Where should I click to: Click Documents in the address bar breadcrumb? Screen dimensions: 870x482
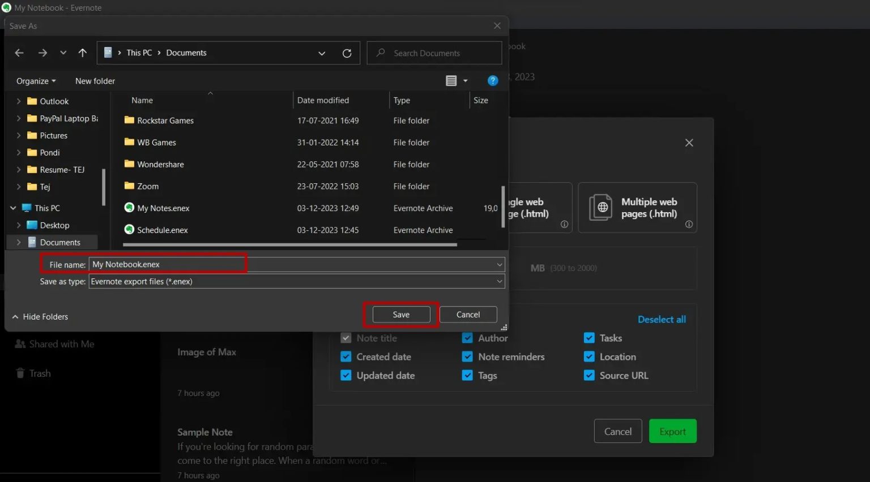(186, 52)
